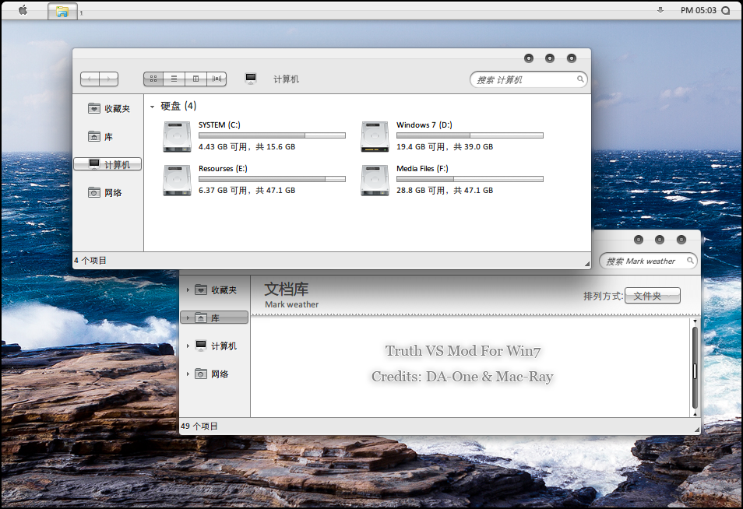Open the Windows 7 (D:) drive icon
This screenshot has width=743, height=509.
pyautogui.click(x=375, y=136)
